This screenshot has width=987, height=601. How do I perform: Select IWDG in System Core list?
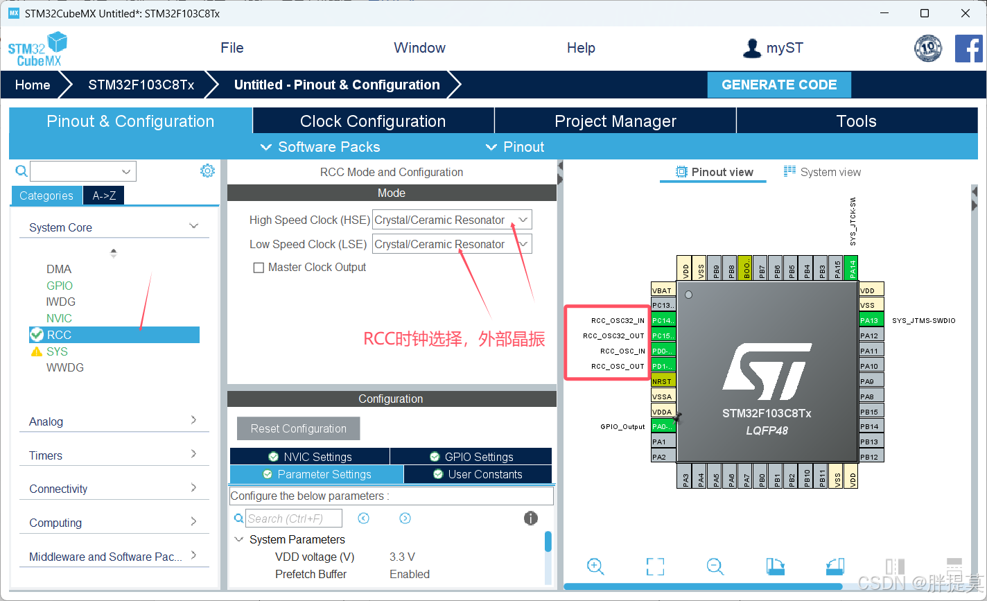[61, 302]
